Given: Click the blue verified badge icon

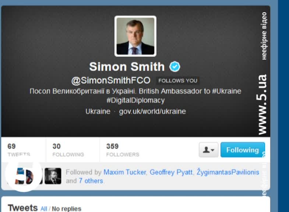Looking at the screenshot, I should point(175,67).
